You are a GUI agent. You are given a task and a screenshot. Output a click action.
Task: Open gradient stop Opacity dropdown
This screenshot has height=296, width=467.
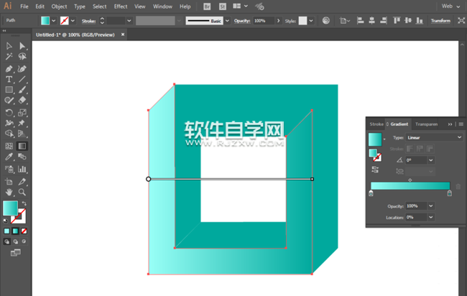[430, 205]
